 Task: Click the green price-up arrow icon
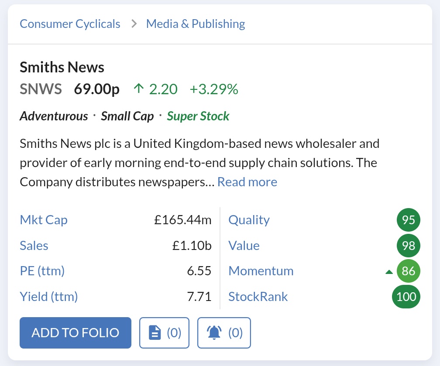pos(139,89)
